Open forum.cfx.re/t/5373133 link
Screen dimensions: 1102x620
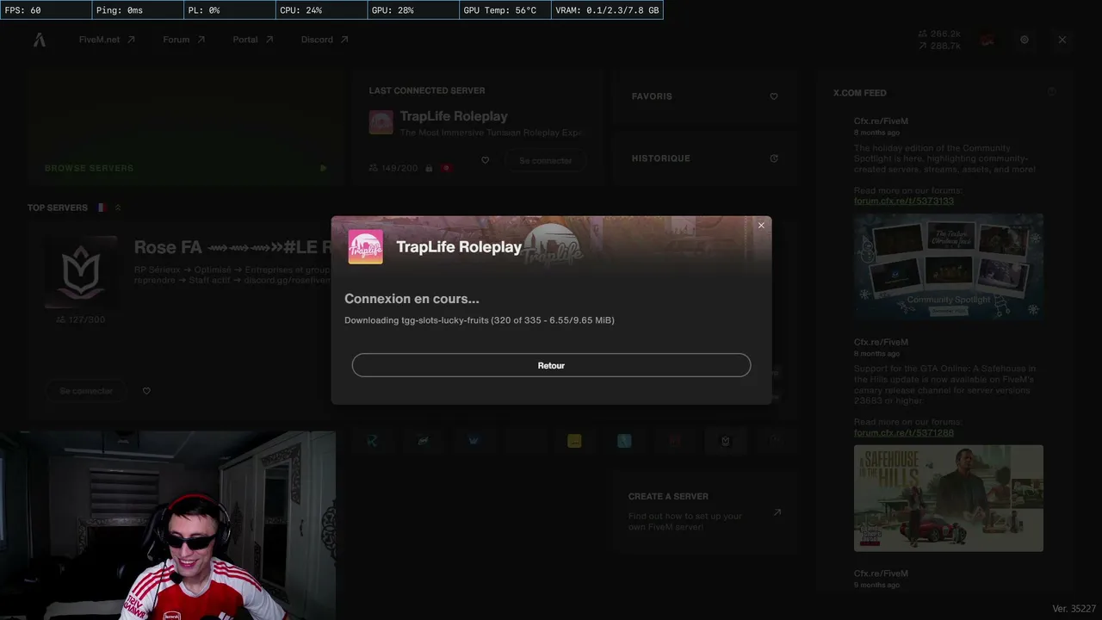904,201
